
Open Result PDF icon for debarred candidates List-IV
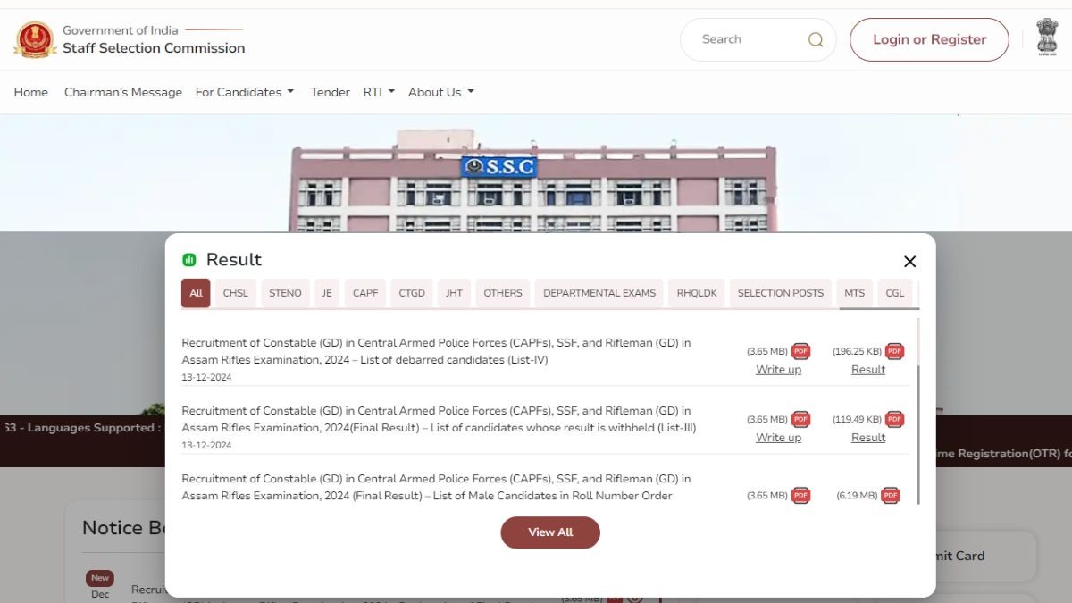coord(894,351)
